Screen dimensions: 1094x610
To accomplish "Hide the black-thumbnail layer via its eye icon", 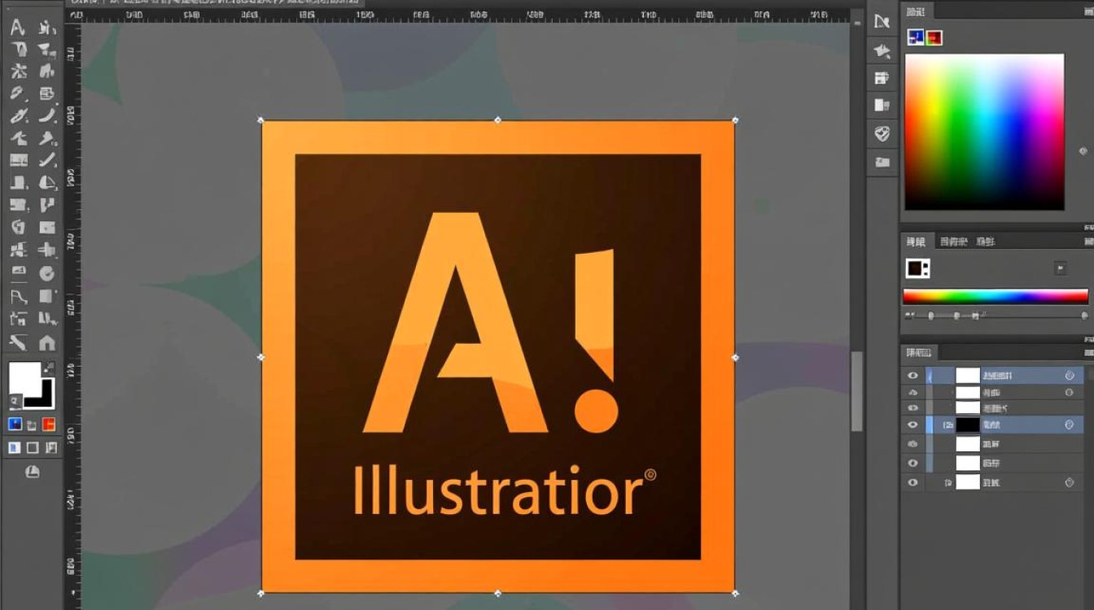I will [912, 425].
